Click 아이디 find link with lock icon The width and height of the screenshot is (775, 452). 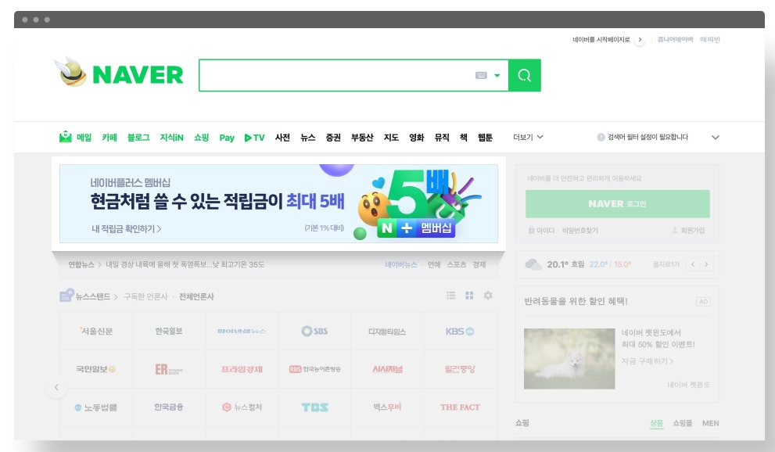[541, 230]
